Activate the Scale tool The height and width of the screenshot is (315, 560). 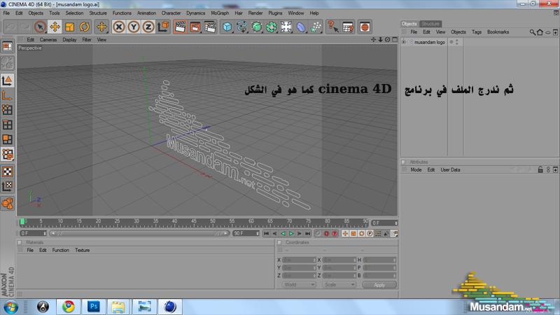pos(69,27)
